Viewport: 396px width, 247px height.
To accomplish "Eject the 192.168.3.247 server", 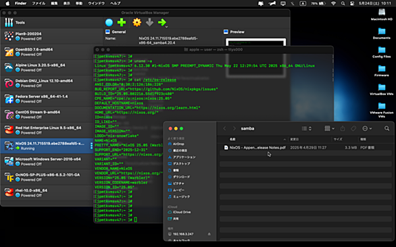I will pyautogui.click(x=209, y=234).
